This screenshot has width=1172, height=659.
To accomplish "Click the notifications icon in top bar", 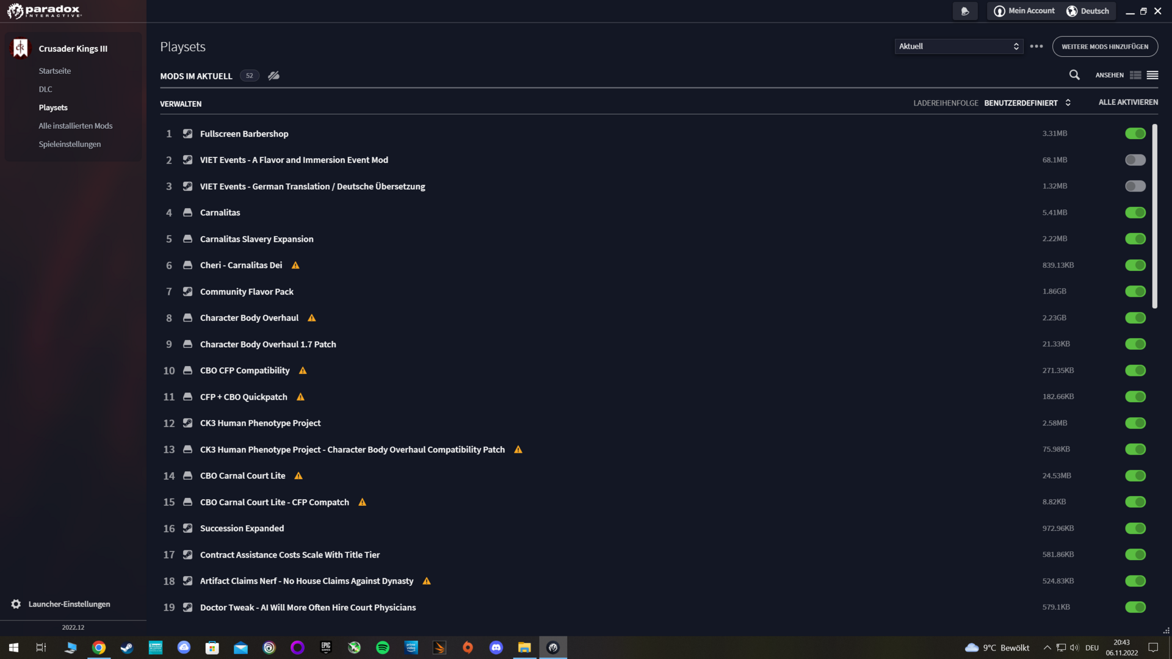I will pos(965,11).
